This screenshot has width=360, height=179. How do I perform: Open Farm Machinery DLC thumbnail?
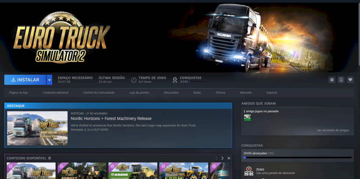(x=184, y=171)
